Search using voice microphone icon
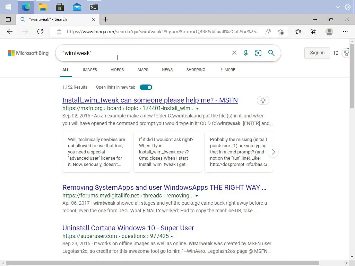The image size is (355, 266). (246, 53)
